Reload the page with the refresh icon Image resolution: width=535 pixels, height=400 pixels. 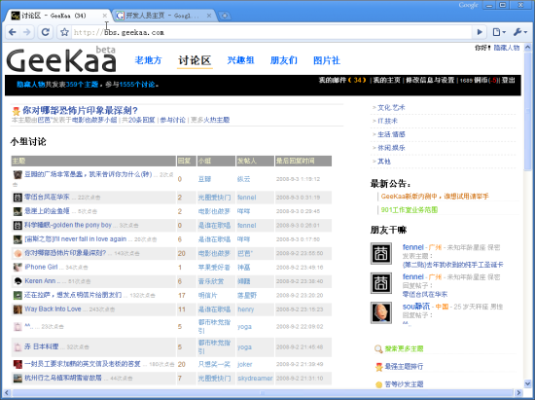click(45, 32)
